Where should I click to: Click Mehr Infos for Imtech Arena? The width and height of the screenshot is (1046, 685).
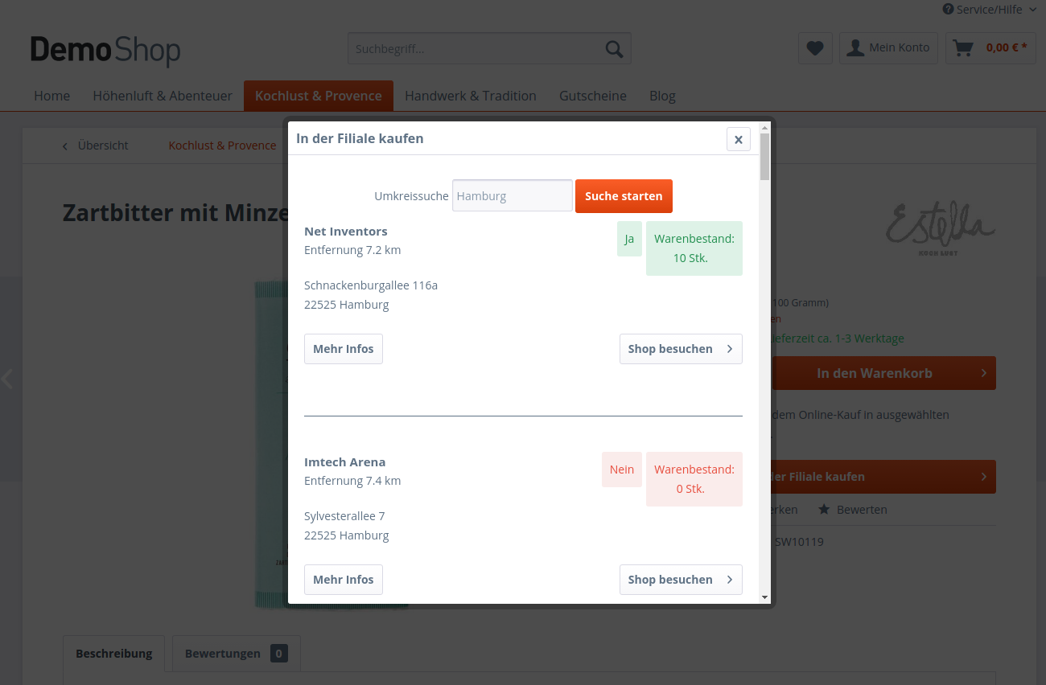(344, 580)
